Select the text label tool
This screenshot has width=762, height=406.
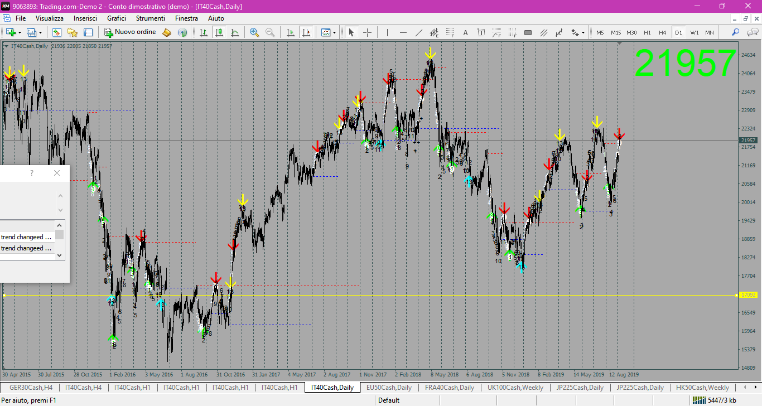[x=481, y=32]
